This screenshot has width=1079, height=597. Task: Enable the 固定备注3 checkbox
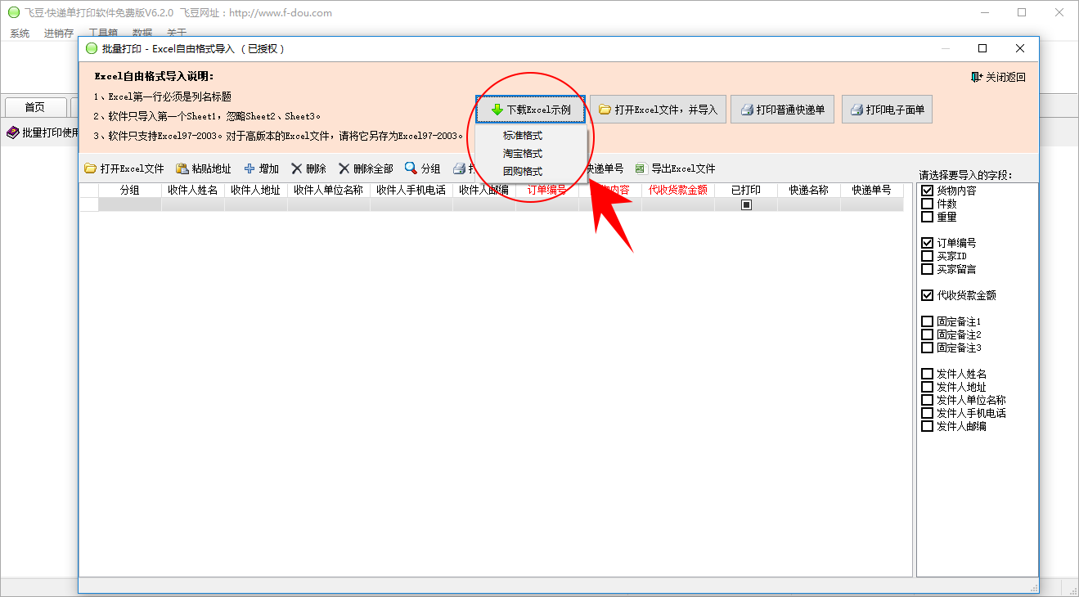pyautogui.click(x=927, y=348)
